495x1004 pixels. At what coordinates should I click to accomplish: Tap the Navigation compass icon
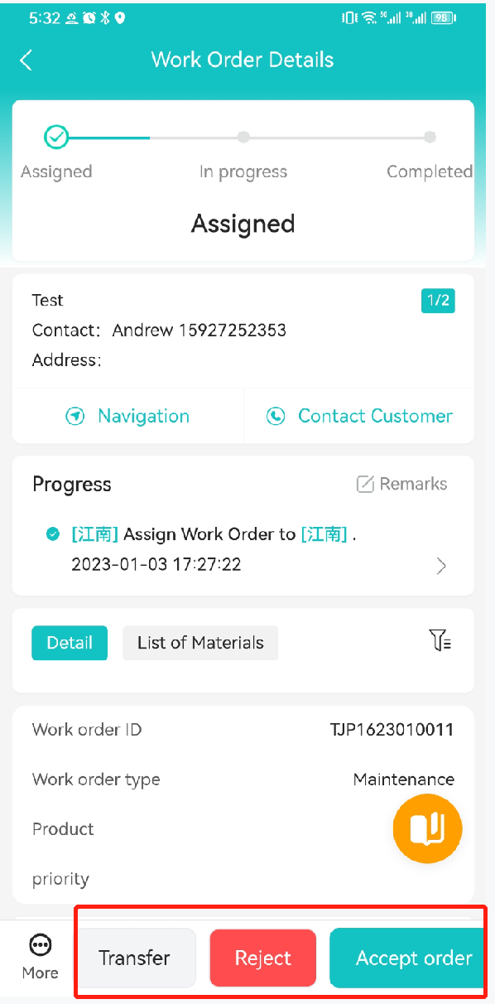[75, 417]
